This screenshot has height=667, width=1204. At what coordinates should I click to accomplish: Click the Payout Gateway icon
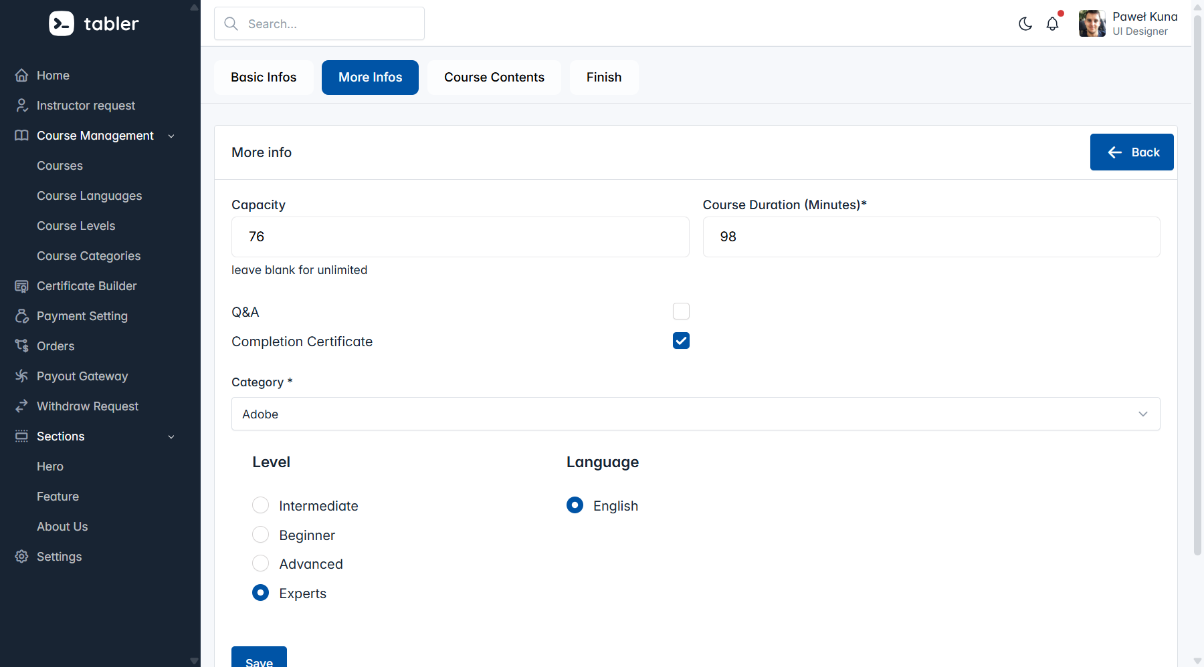pyautogui.click(x=22, y=376)
